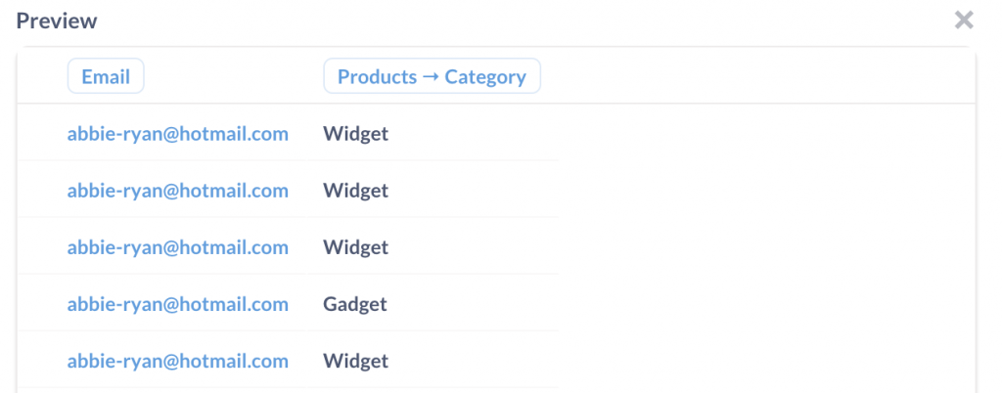Click the word Category in the column header
1002x393 pixels.
(485, 77)
